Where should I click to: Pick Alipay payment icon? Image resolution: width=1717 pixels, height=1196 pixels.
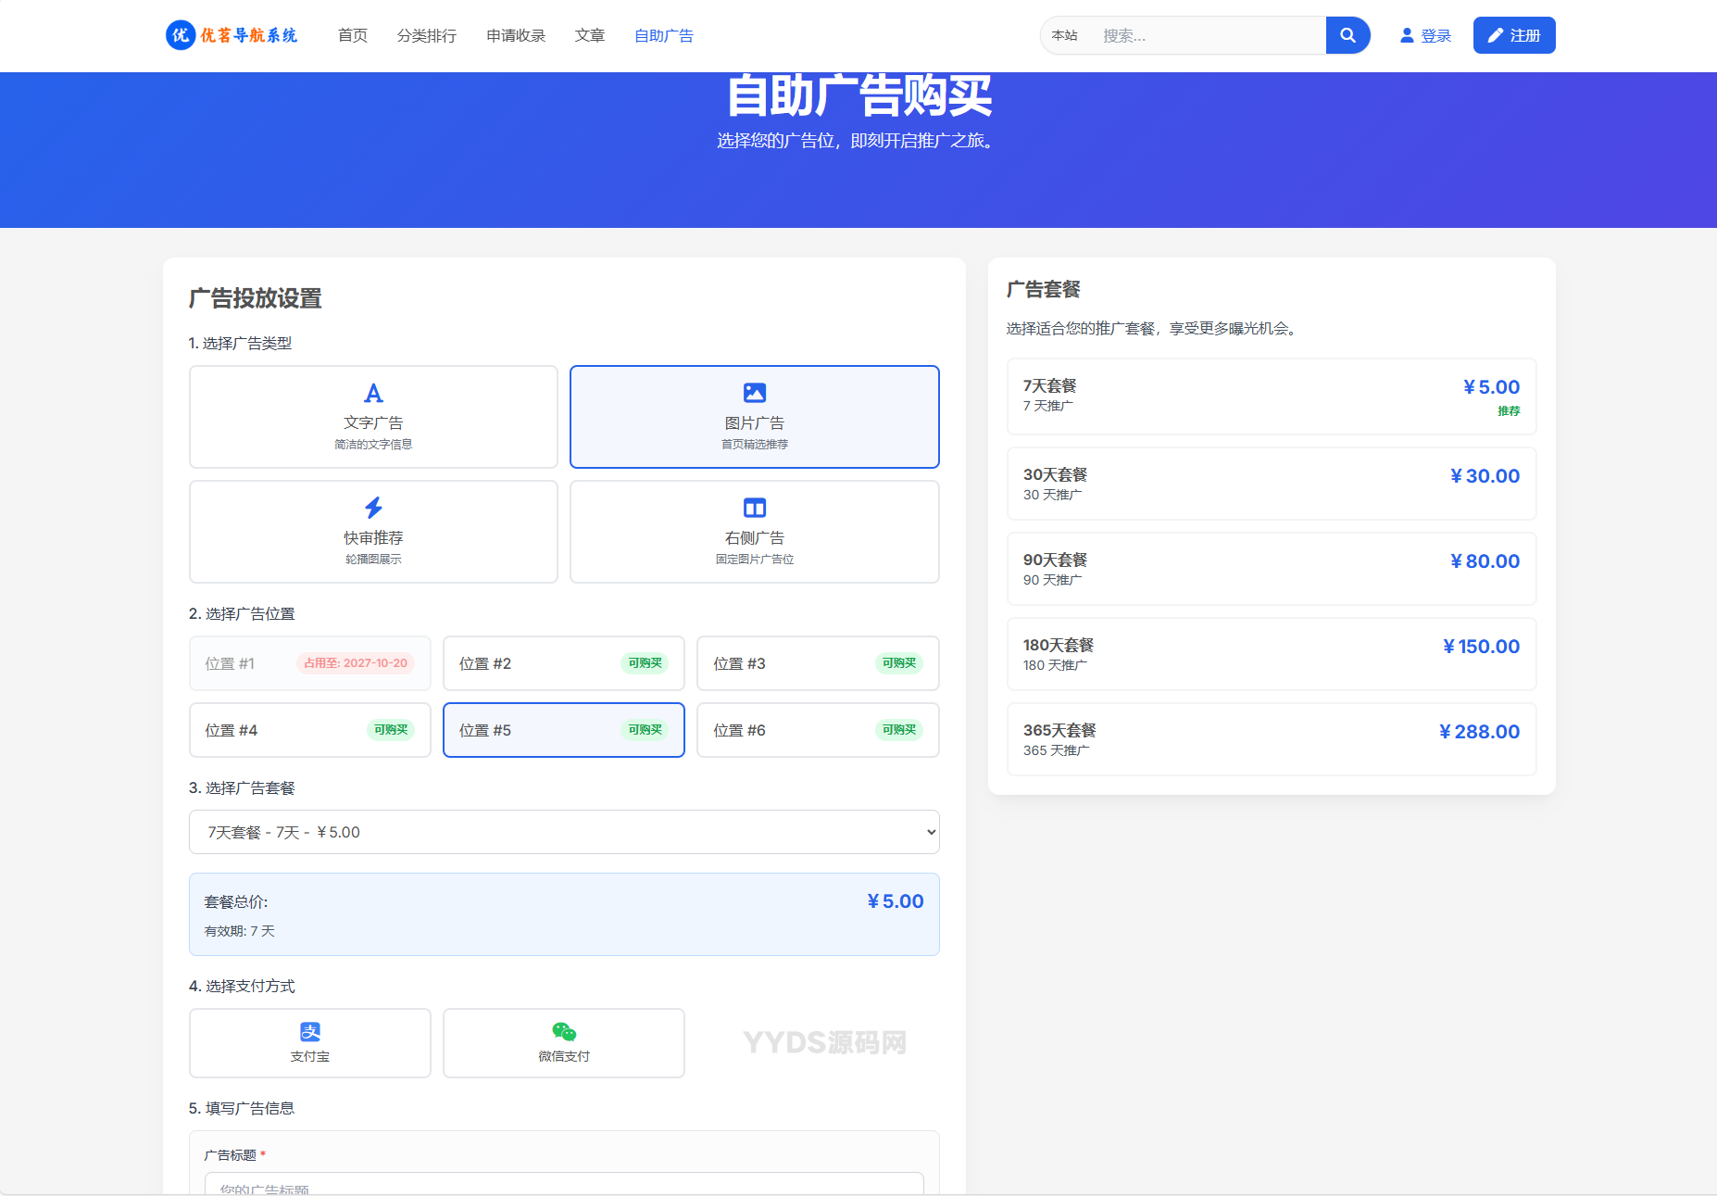point(310,1032)
